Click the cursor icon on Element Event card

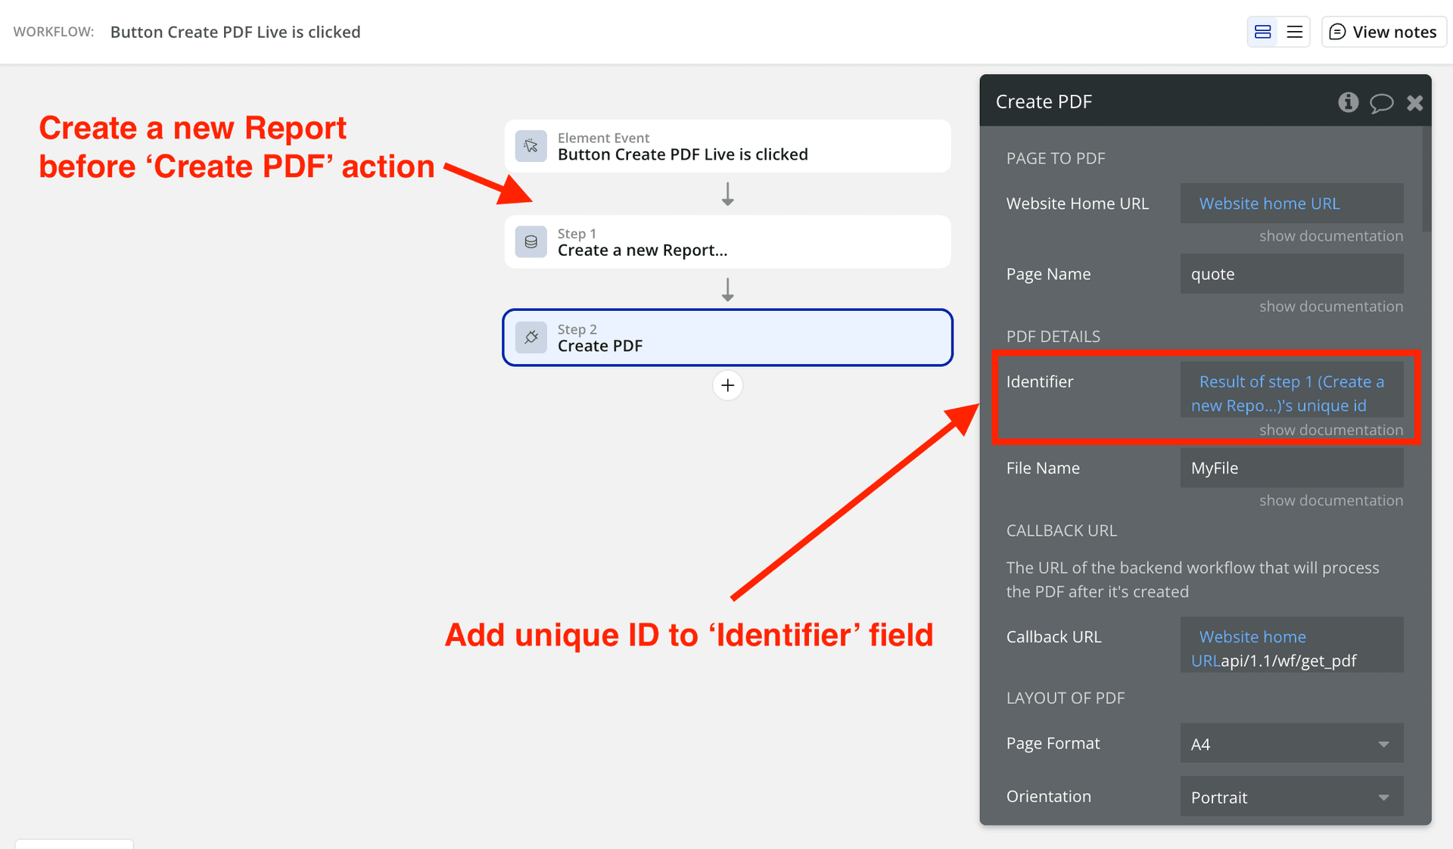(530, 146)
